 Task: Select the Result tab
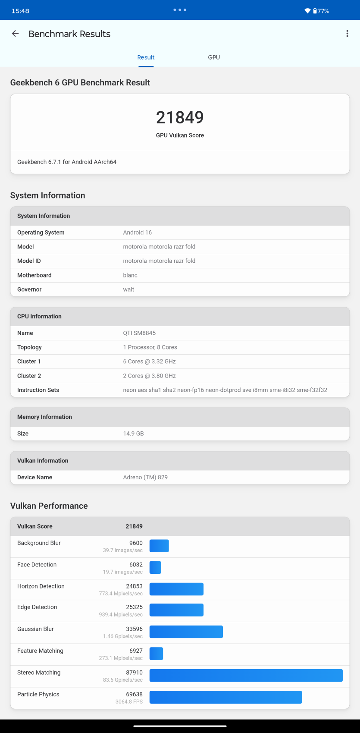[x=146, y=57]
